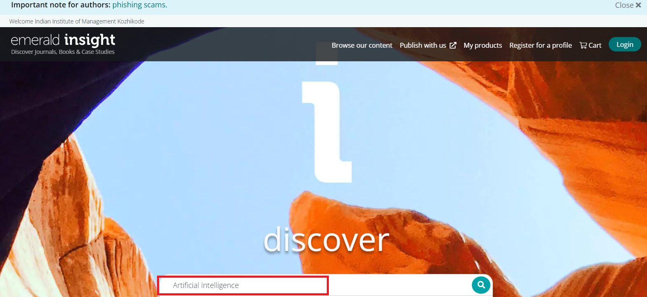
Task: Click the external link icon beside Publish with us
Action: click(453, 45)
